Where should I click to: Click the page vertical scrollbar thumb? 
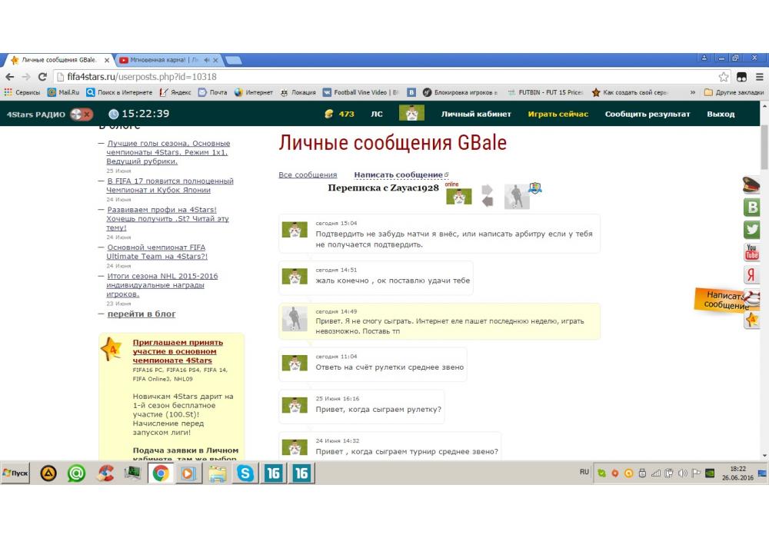764,146
